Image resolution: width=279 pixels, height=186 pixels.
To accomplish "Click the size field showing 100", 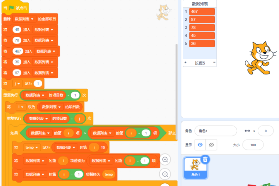I will pyautogui.click(x=253, y=145).
